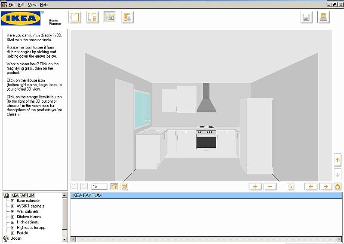Activate the magnifying glass tool
344x244 pixels.
291,186
